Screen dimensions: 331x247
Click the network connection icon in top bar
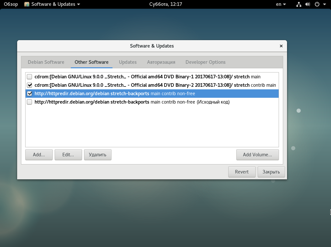299,4
